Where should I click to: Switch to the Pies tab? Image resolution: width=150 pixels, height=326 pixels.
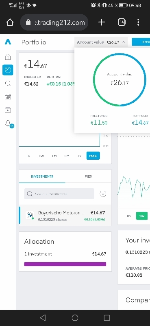tap(88, 176)
